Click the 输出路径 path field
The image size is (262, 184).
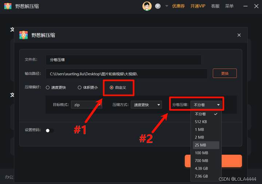(126, 74)
